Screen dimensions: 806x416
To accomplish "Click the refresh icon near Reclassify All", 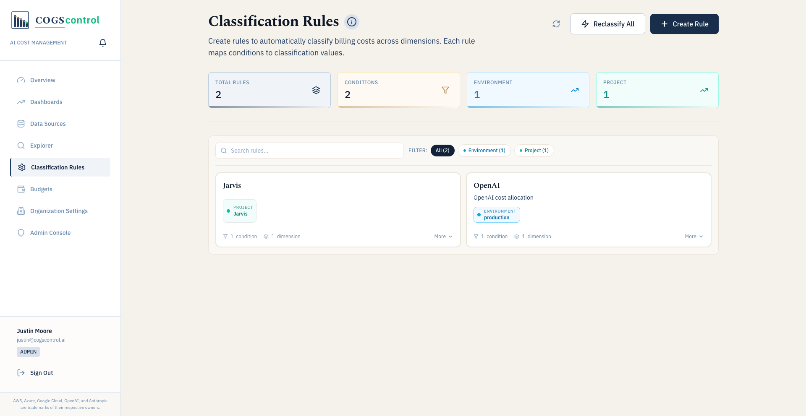I will coord(556,24).
